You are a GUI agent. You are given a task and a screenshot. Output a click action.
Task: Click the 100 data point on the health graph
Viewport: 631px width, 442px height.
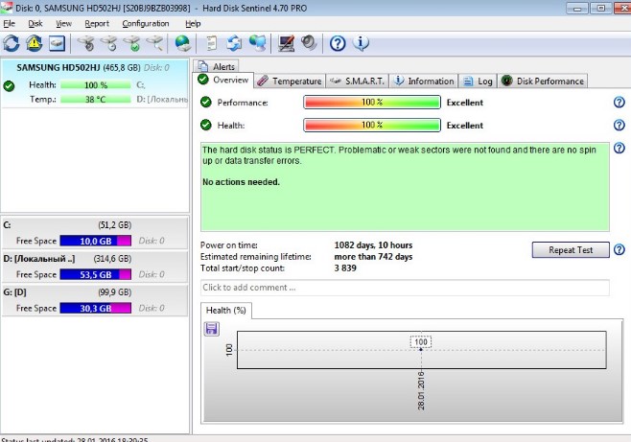point(421,349)
